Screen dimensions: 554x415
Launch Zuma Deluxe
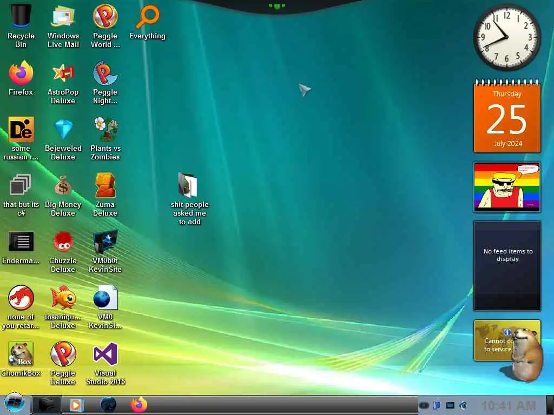tap(105, 194)
